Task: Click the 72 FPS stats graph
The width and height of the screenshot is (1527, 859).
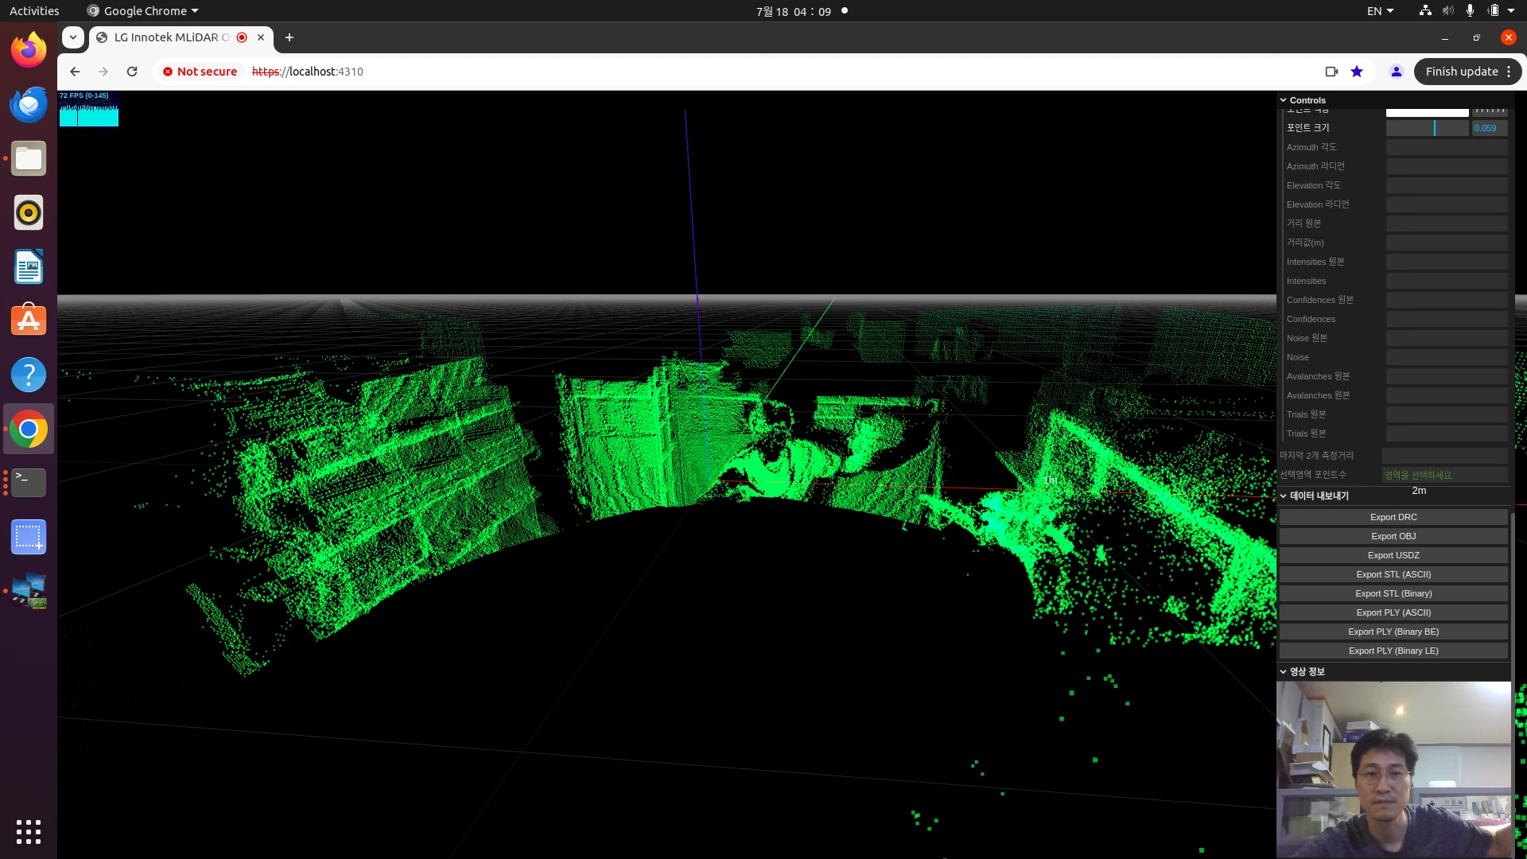Action: tap(89, 109)
